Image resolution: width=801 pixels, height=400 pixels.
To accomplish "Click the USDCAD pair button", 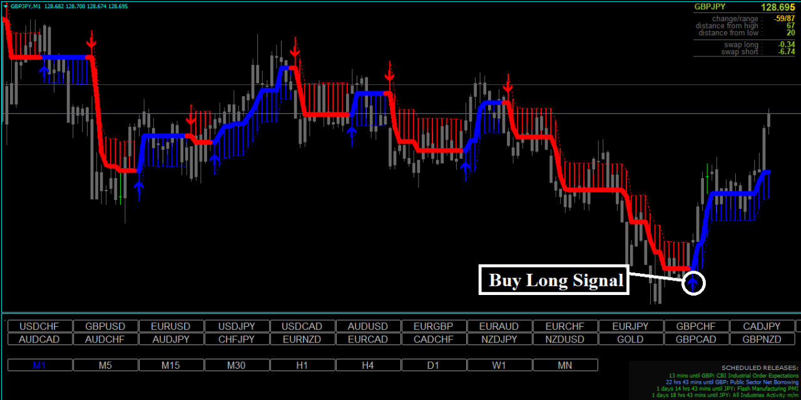I will [x=303, y=326].
